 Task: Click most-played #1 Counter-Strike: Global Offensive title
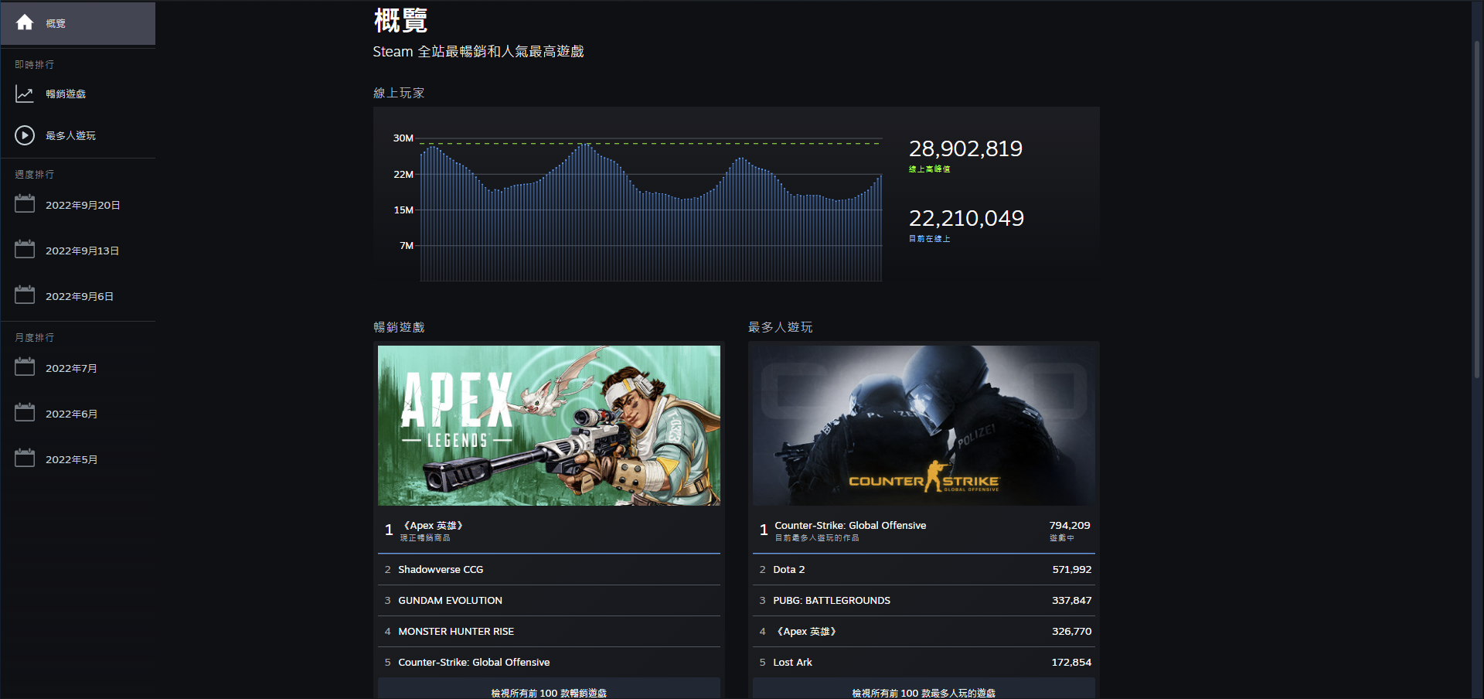point(850,525)
